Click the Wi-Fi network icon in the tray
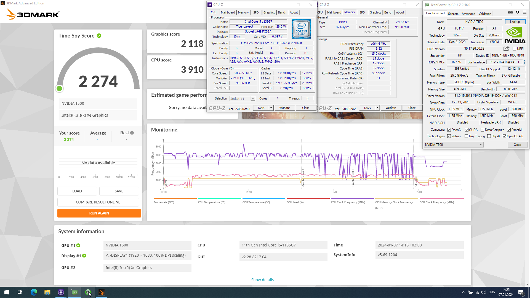 477,292
